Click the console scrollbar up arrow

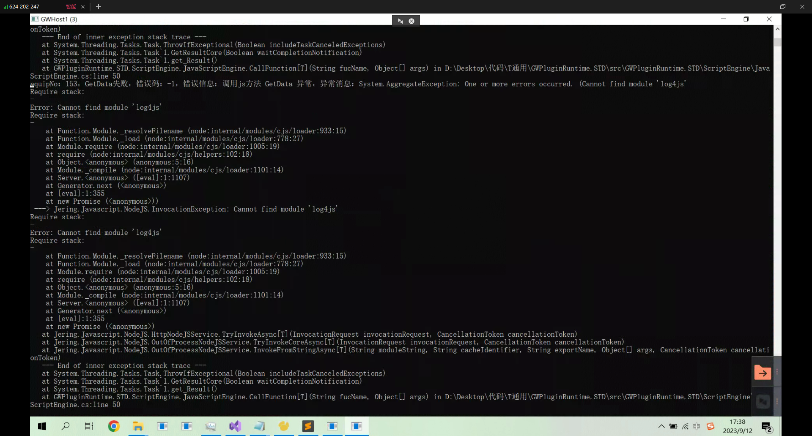click(x=777, y=29)
